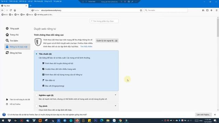
Task: Dismiss the refresh Firefox notification bar
Action: coord(215,114)
